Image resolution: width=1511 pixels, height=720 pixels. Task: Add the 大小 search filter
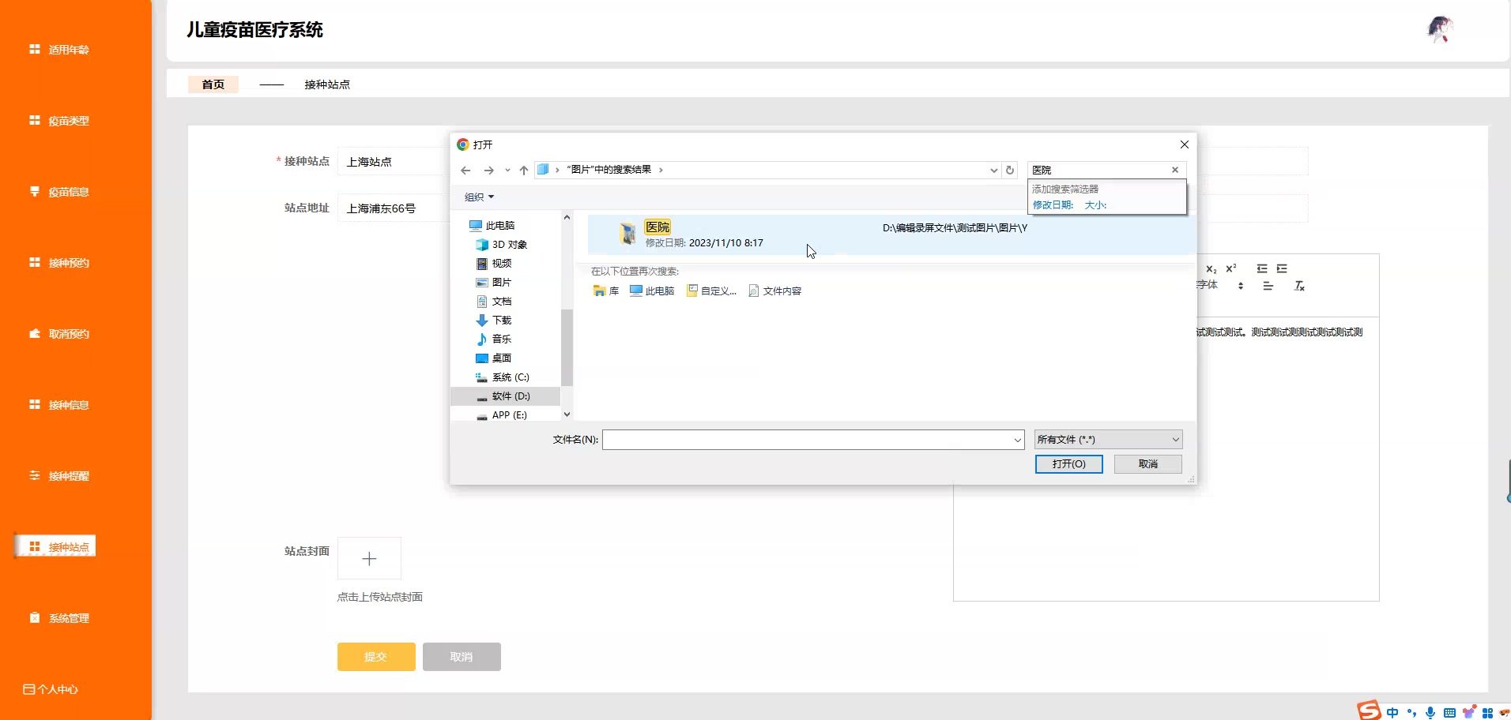[x=1095, y=205]
